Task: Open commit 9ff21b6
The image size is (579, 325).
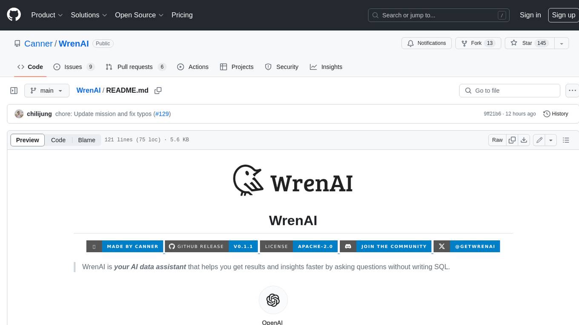Action: pos(493,114)
